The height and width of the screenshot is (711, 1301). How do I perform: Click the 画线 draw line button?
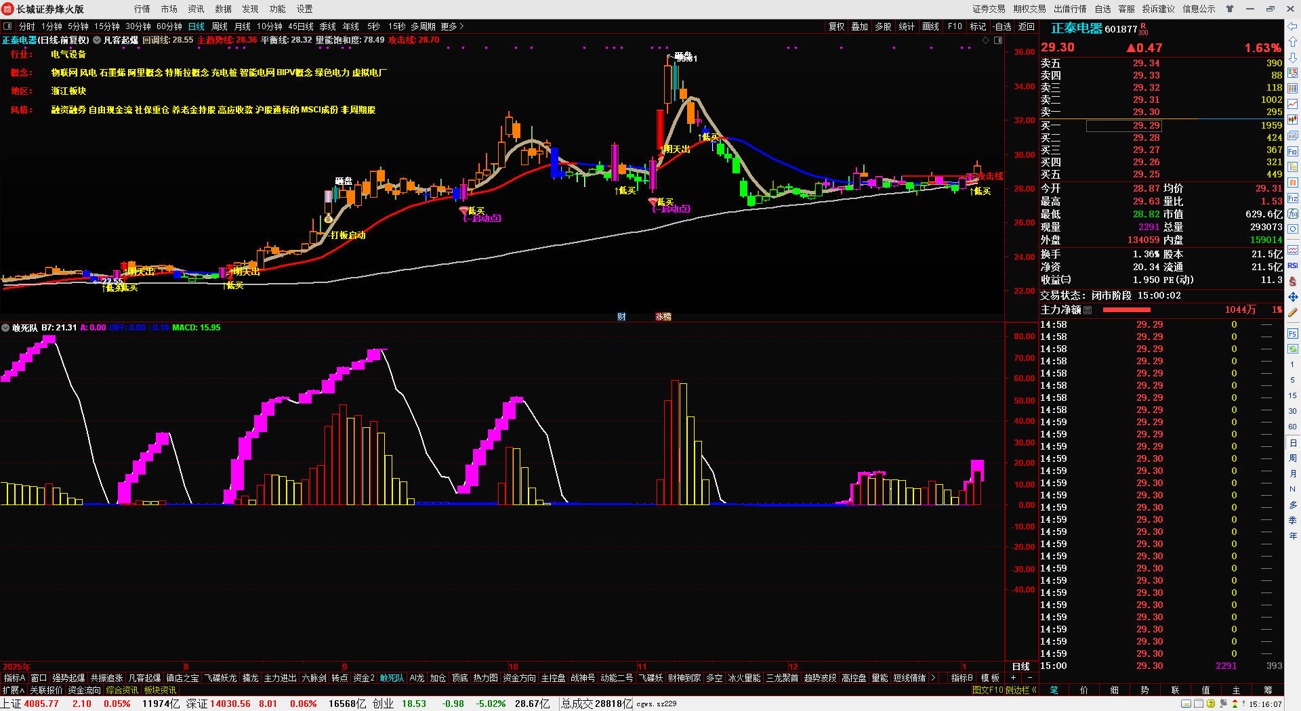point(931,26)
